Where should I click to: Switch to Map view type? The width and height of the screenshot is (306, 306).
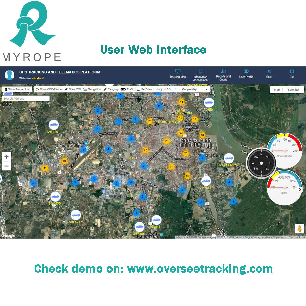pyautogui.click(x=277, y=90)
